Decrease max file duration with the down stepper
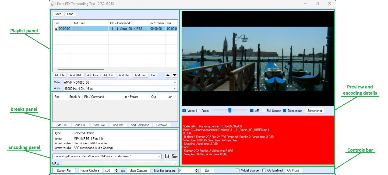Viewport: 388px width, 175px height. point(196,172)
